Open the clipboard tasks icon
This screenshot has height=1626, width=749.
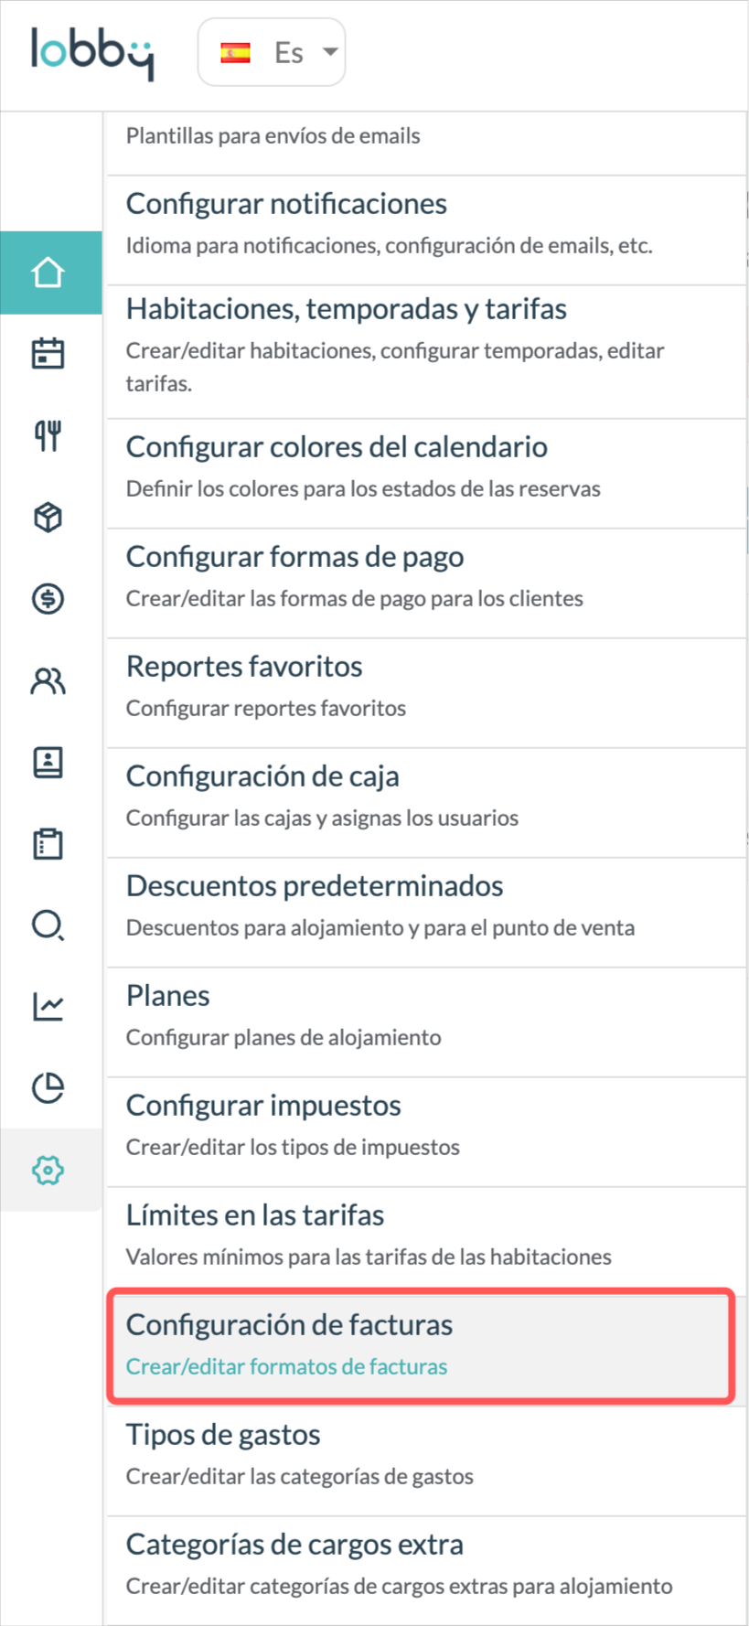pyautogui.click(x=48, y=843)
